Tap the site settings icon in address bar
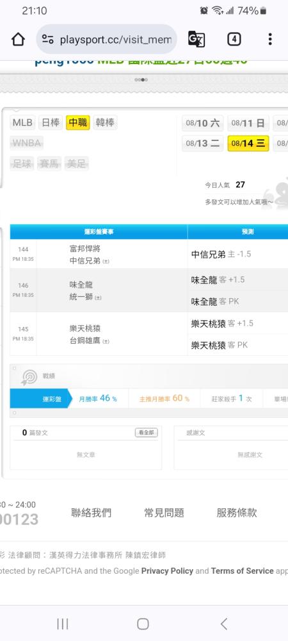Viewport: 288px width, 641px height. pos(48,39)
